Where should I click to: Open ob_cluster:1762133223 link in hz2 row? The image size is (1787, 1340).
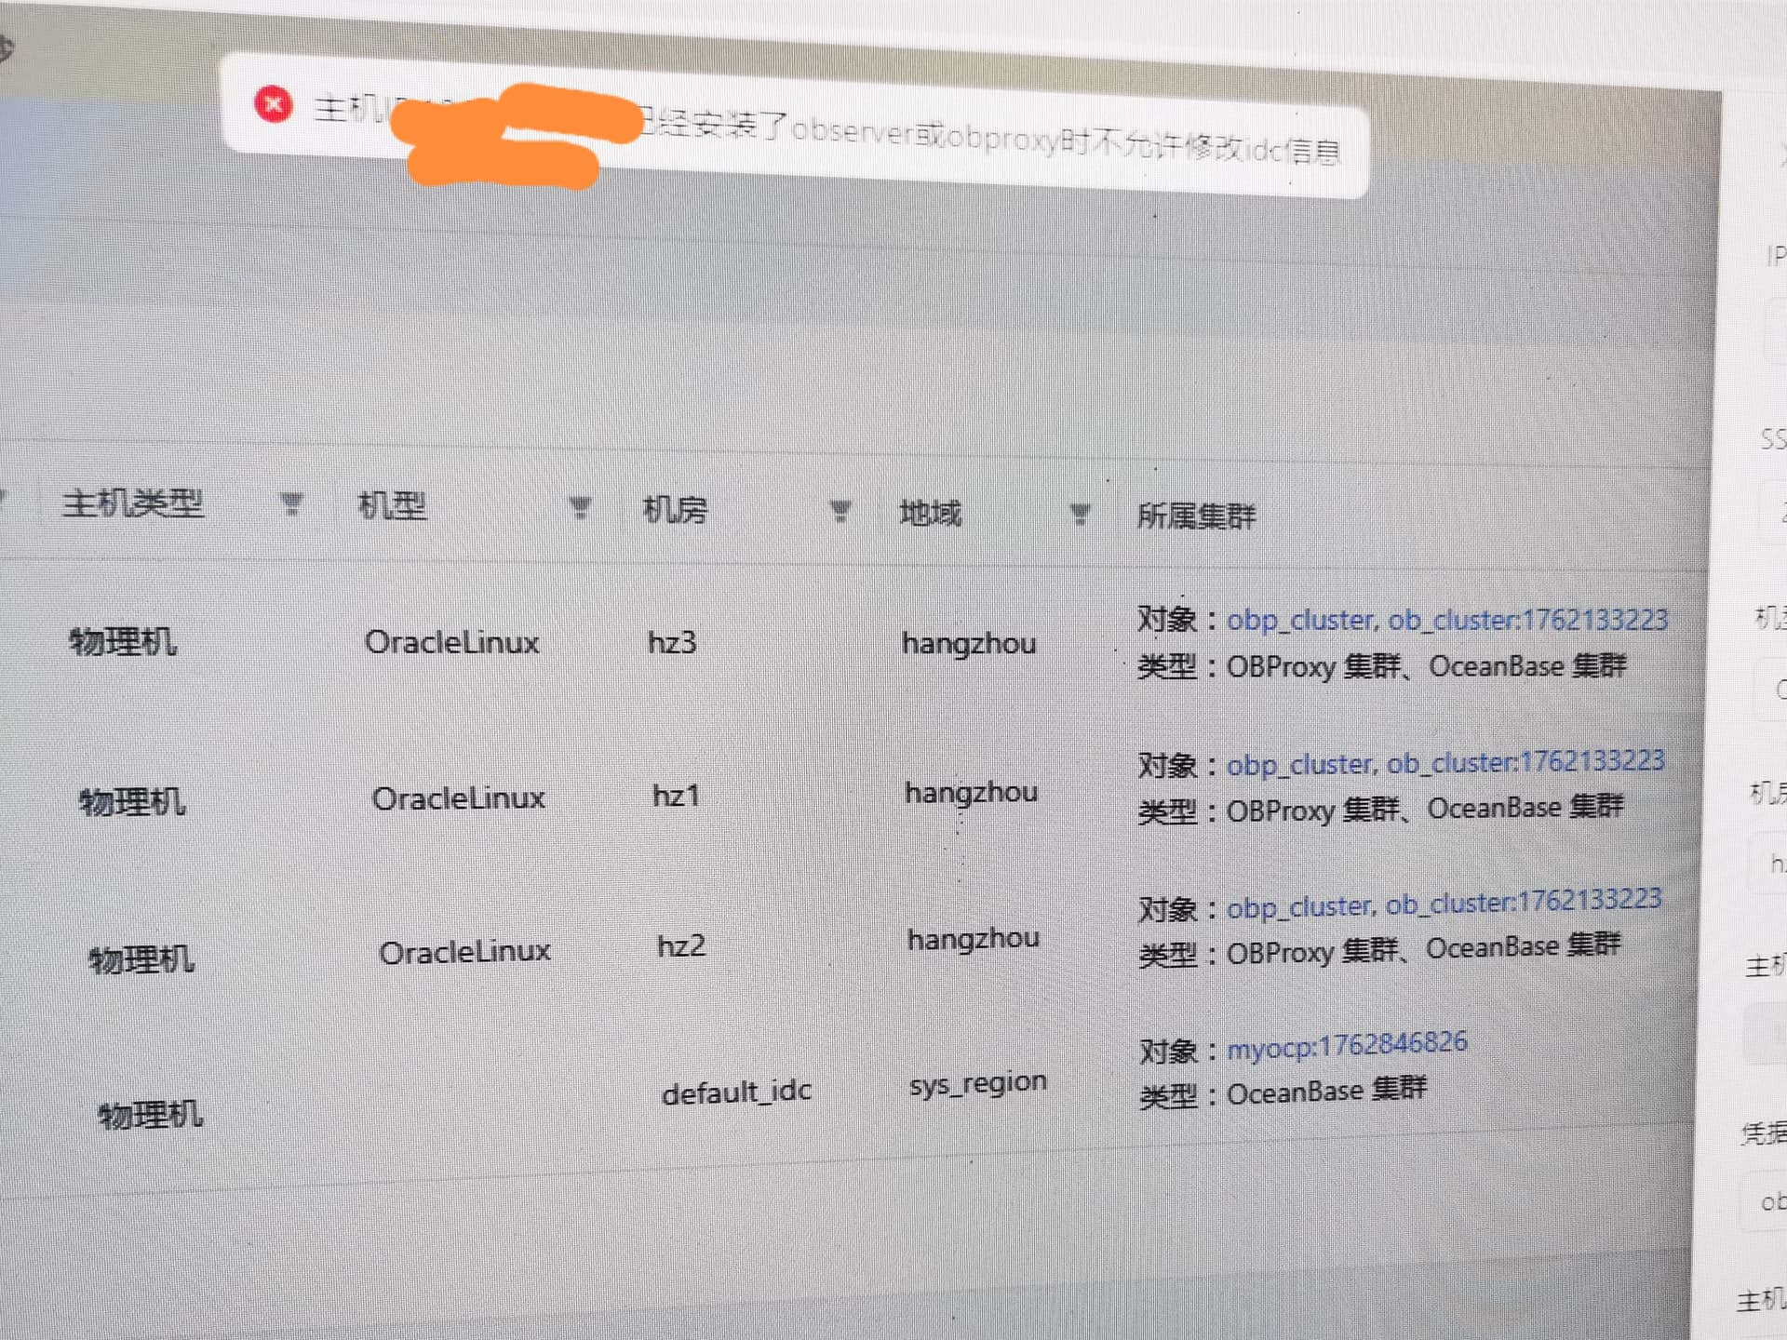[x=1523, y=902]
